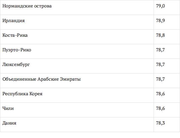
Task: Click the Ирландия row label
Action: click(x=13, y=21)
